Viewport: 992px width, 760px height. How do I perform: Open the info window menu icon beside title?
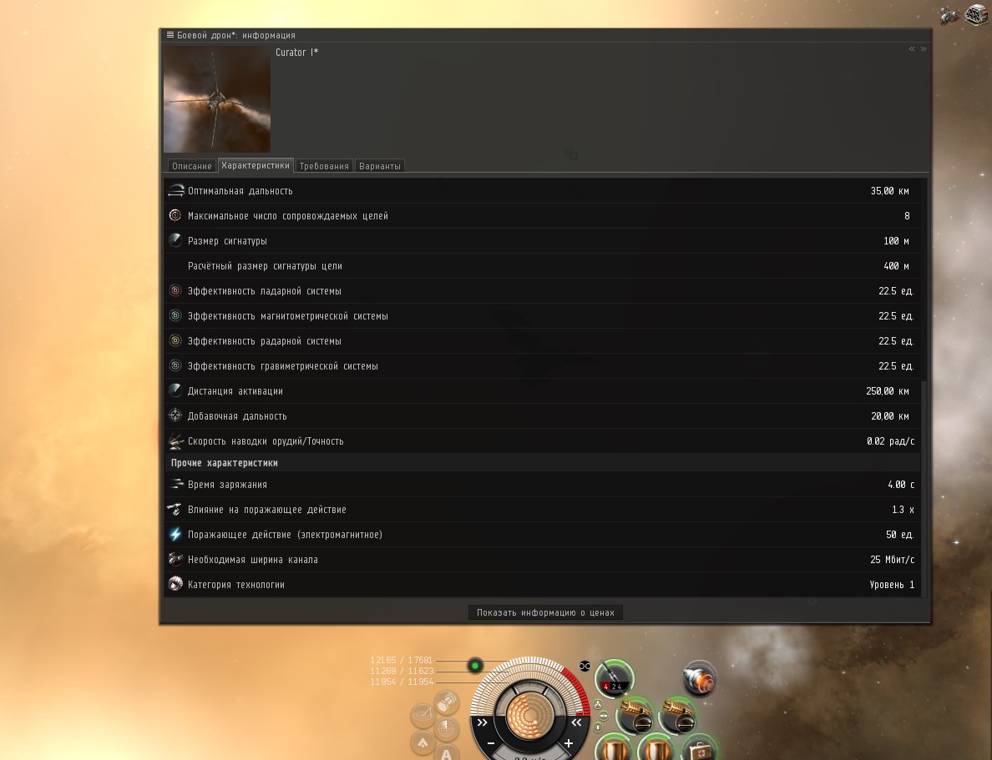coord(170,35)
